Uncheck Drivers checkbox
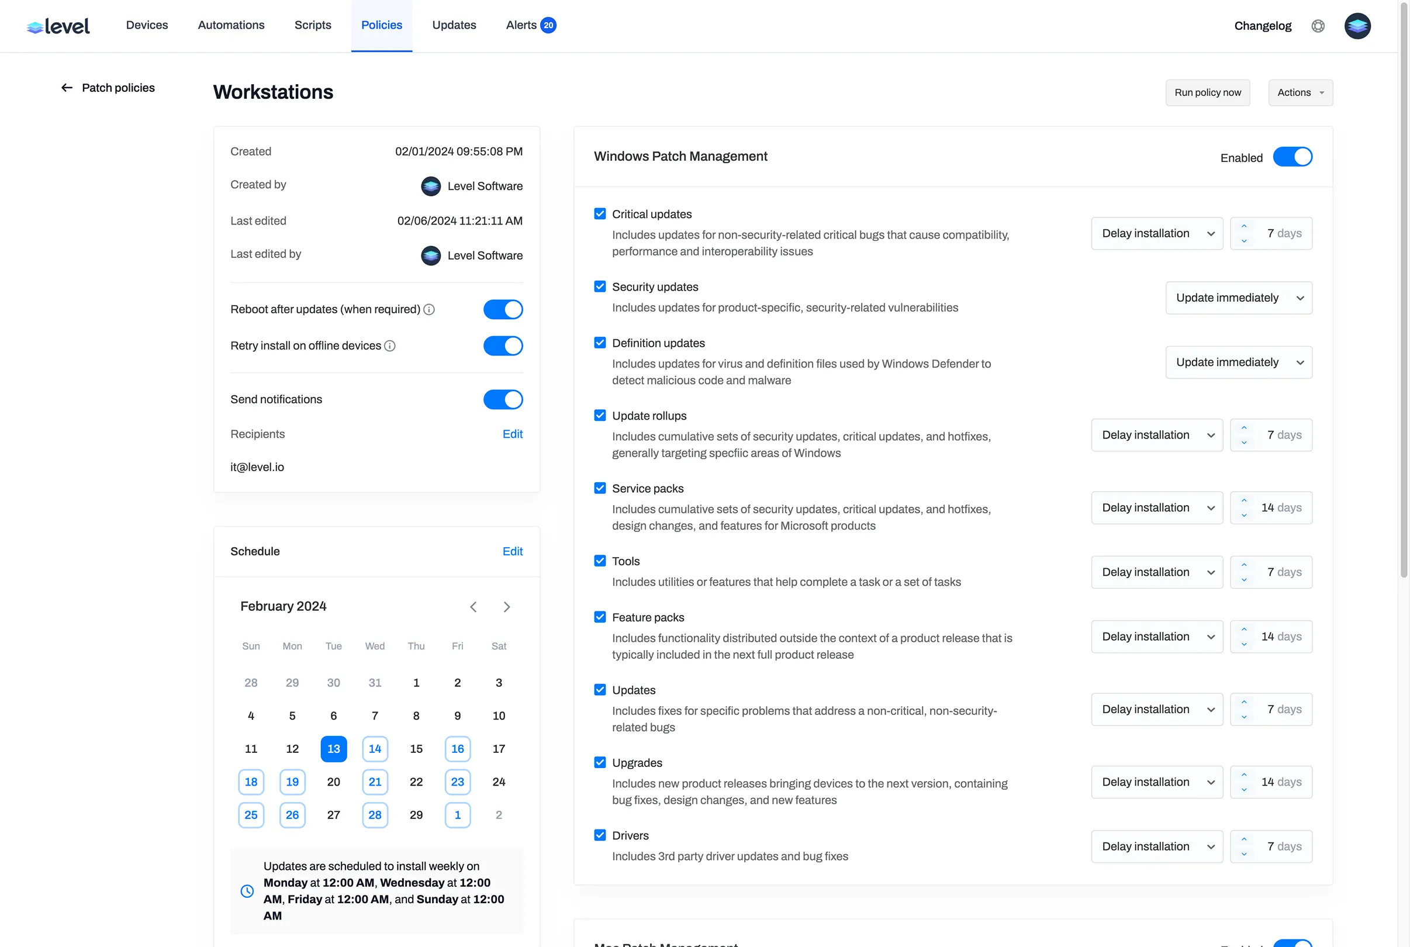1410x947 pixels. (x=600, y=835)
